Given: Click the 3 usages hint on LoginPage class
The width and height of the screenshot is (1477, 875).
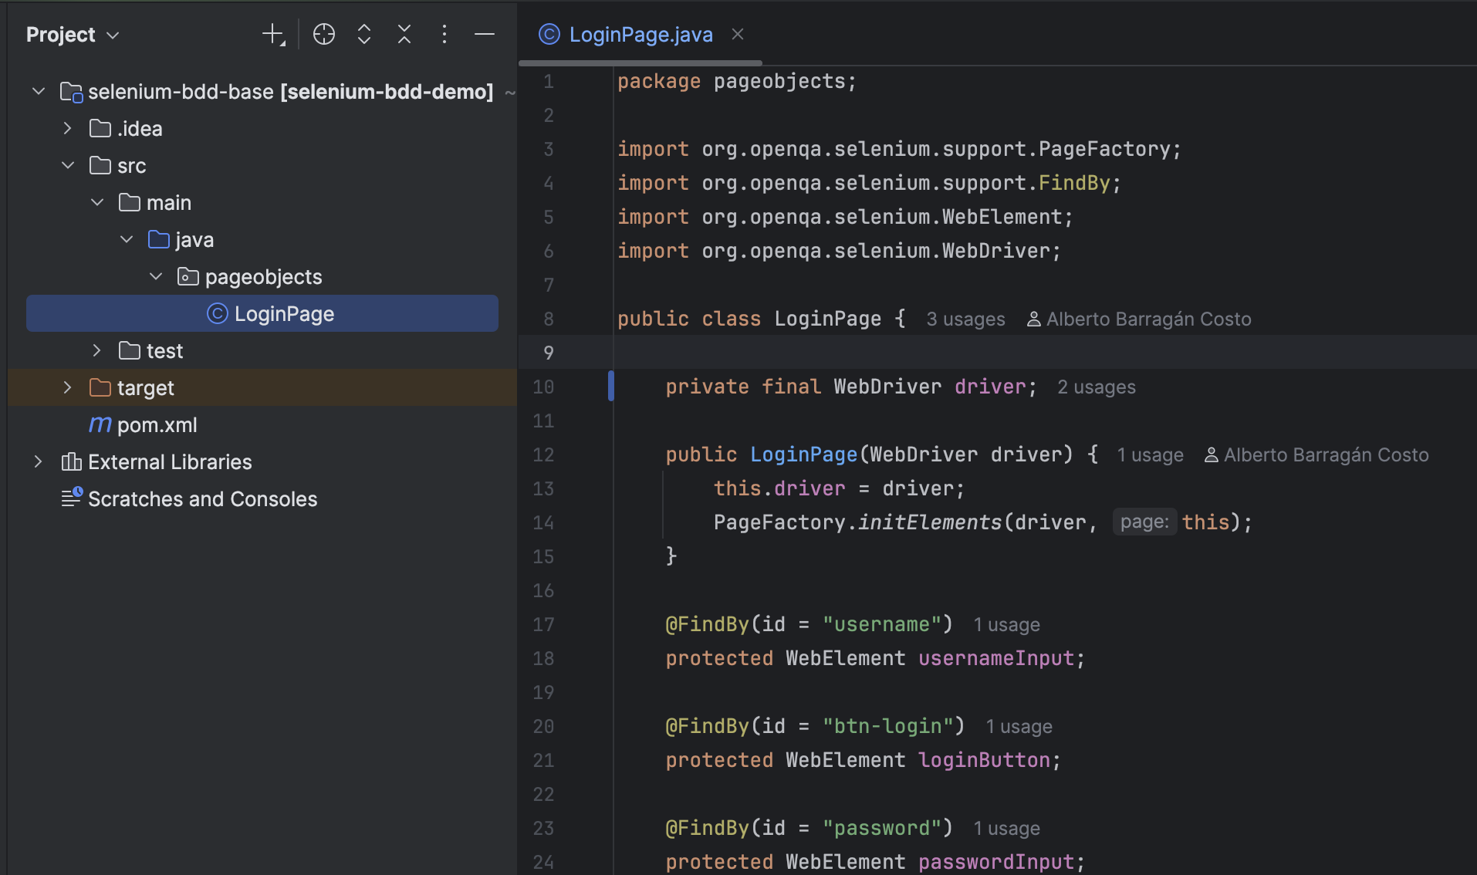Looking at the screenshot, I should pos(965,319).
